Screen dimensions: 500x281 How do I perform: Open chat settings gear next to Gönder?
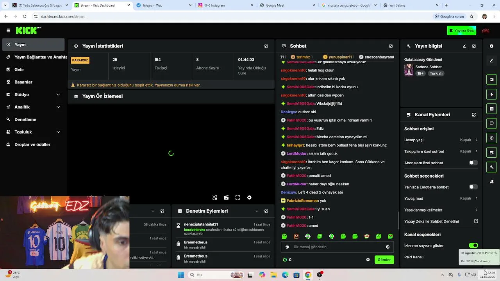coord(368,260)
